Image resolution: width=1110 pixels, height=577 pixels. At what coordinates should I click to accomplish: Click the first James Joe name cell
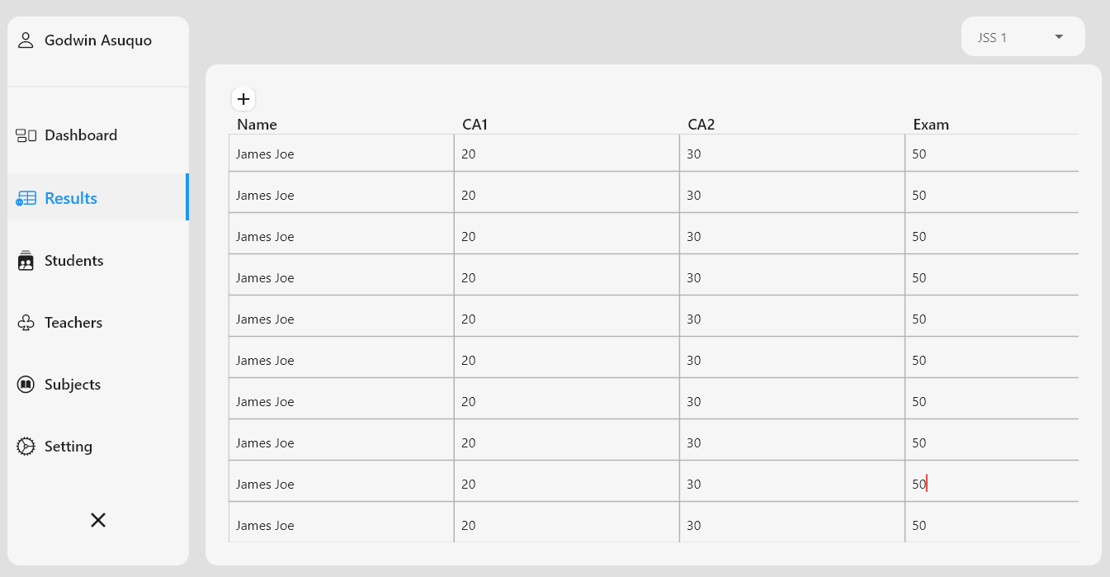pyautogui.click(x=341, y=154)
